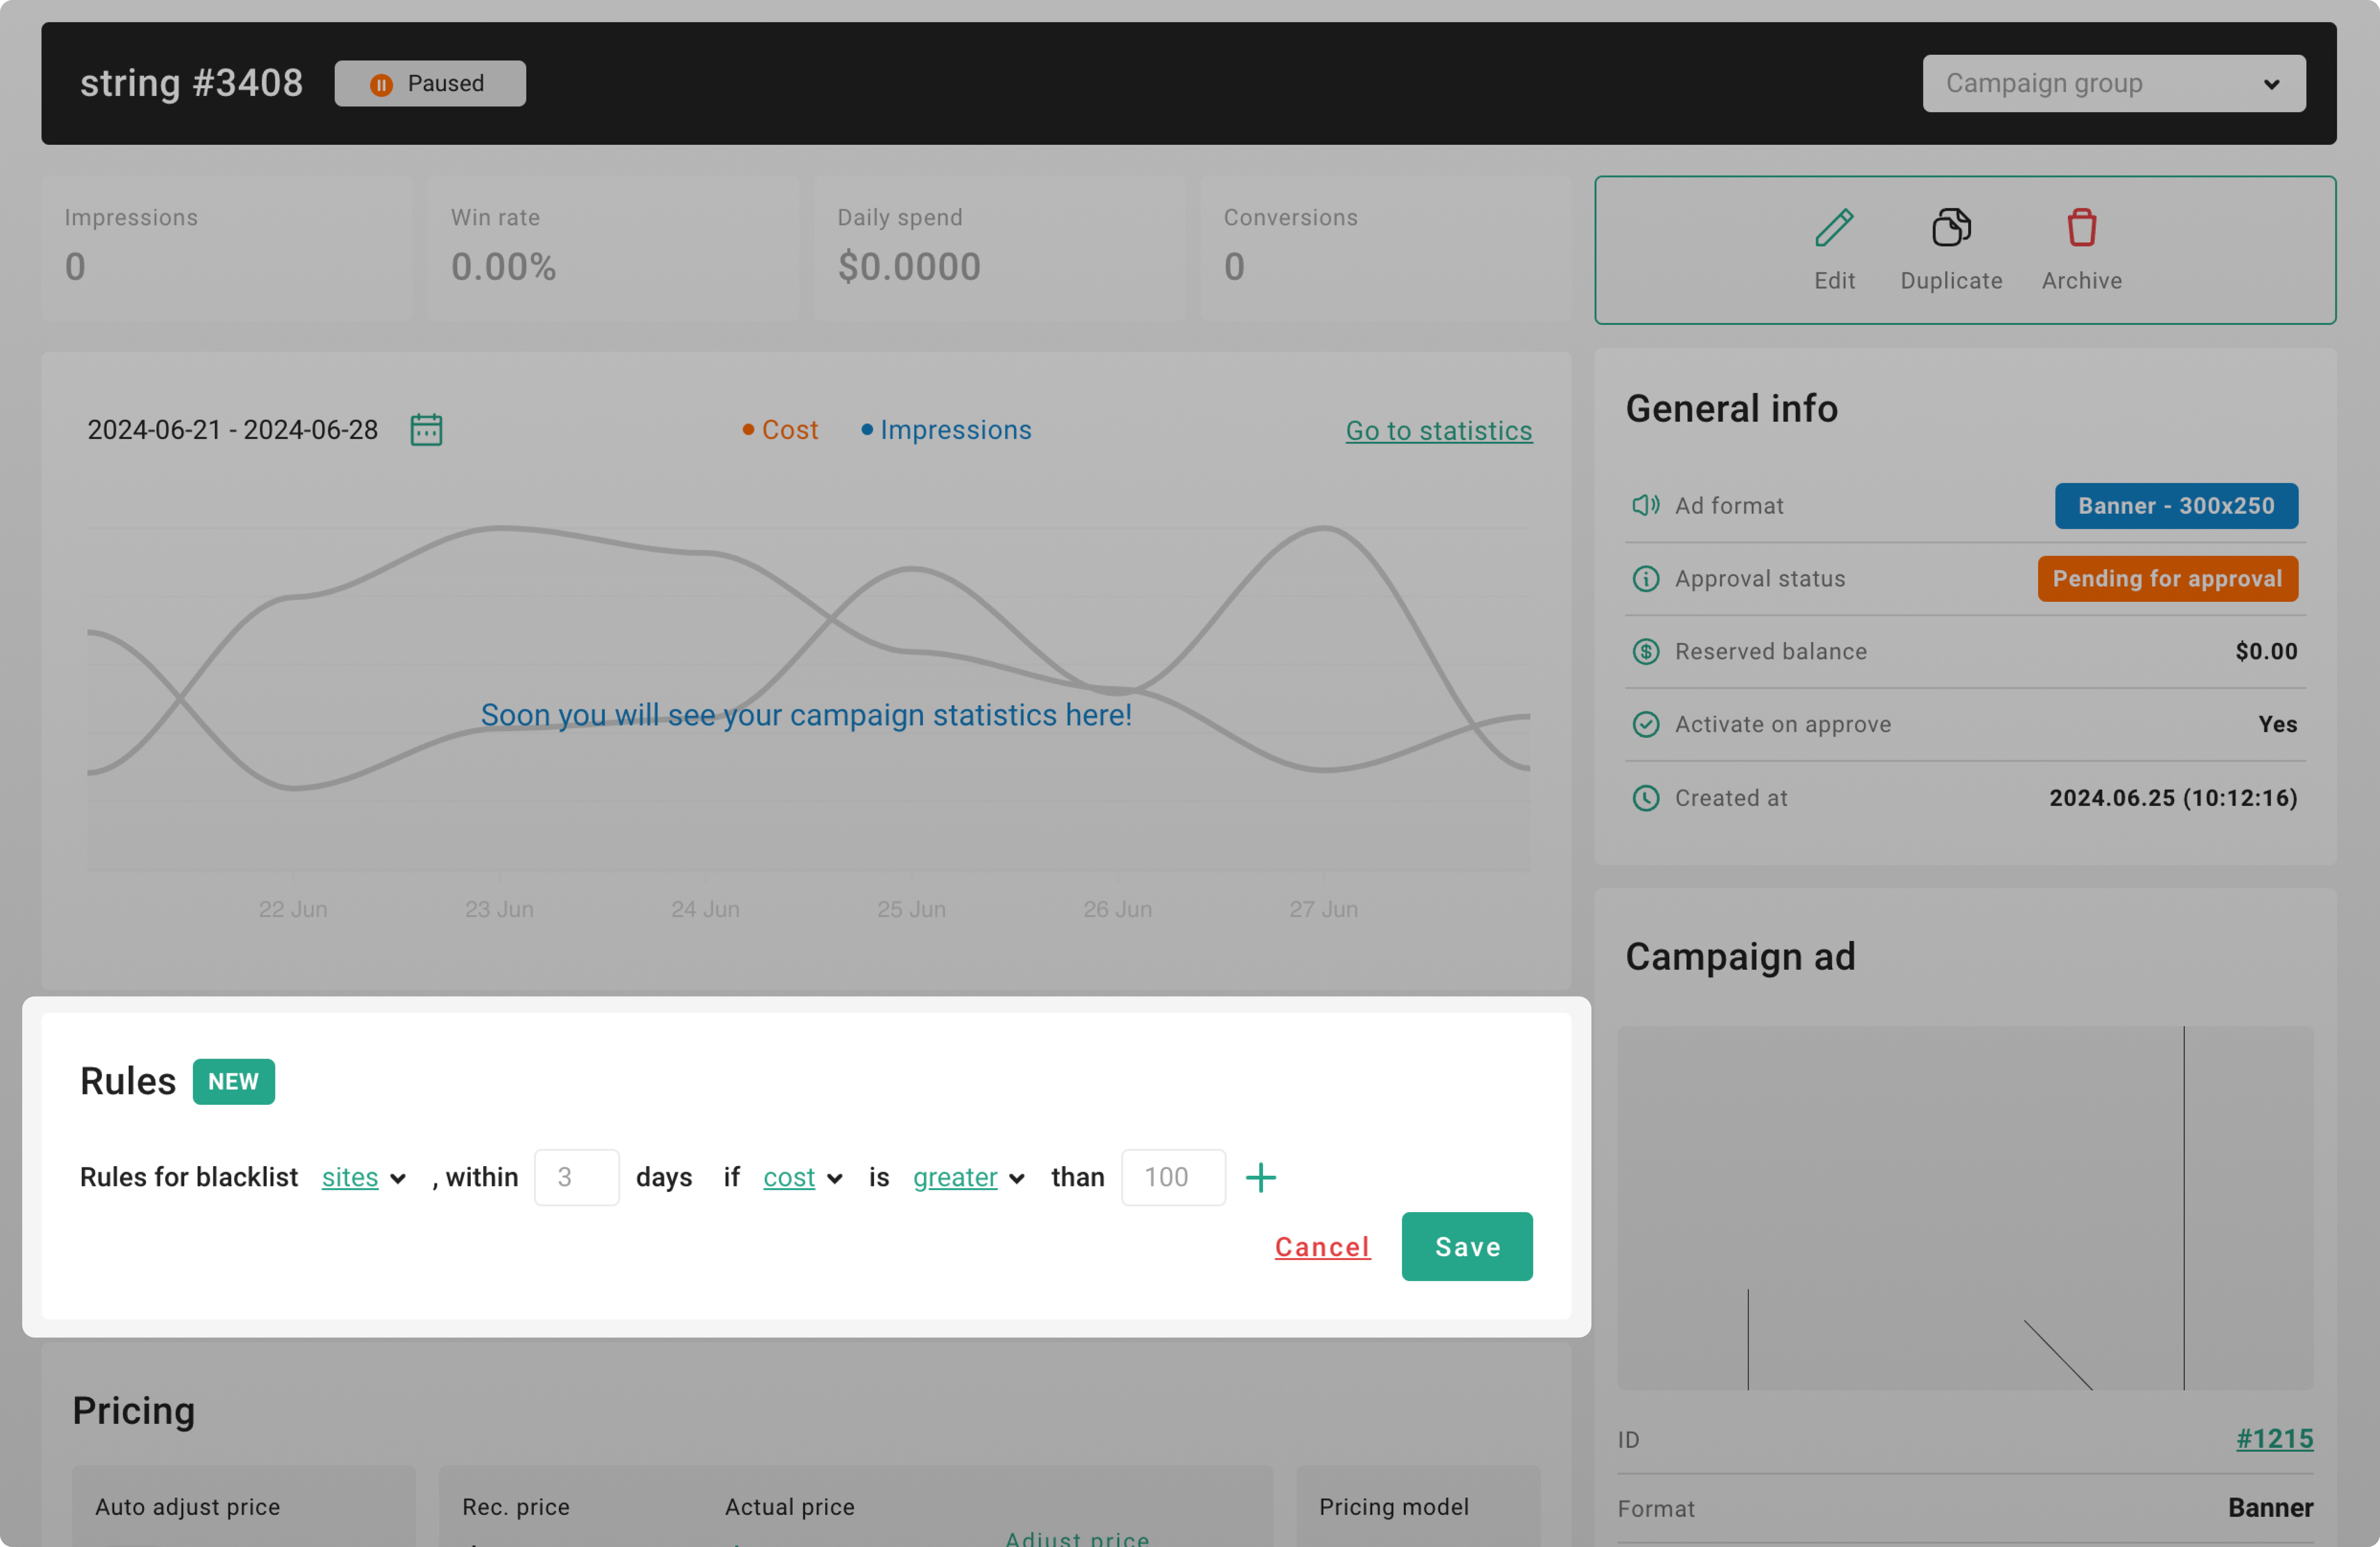Screen dimensions: 2380x1547
Task: Click the Duplicate campaign icon
Action: [x=1950, y=228]
